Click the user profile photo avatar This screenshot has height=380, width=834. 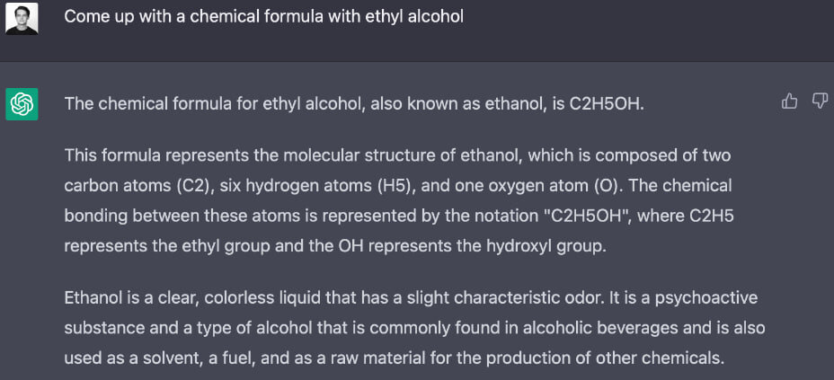point(22,19)
